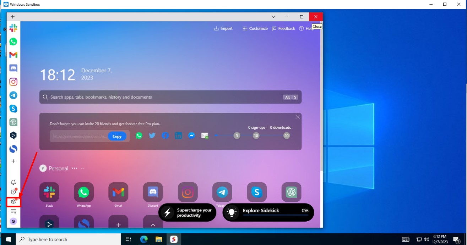
Task: Click the 18:12 clock on the page
Action: [x=58, y=75]
